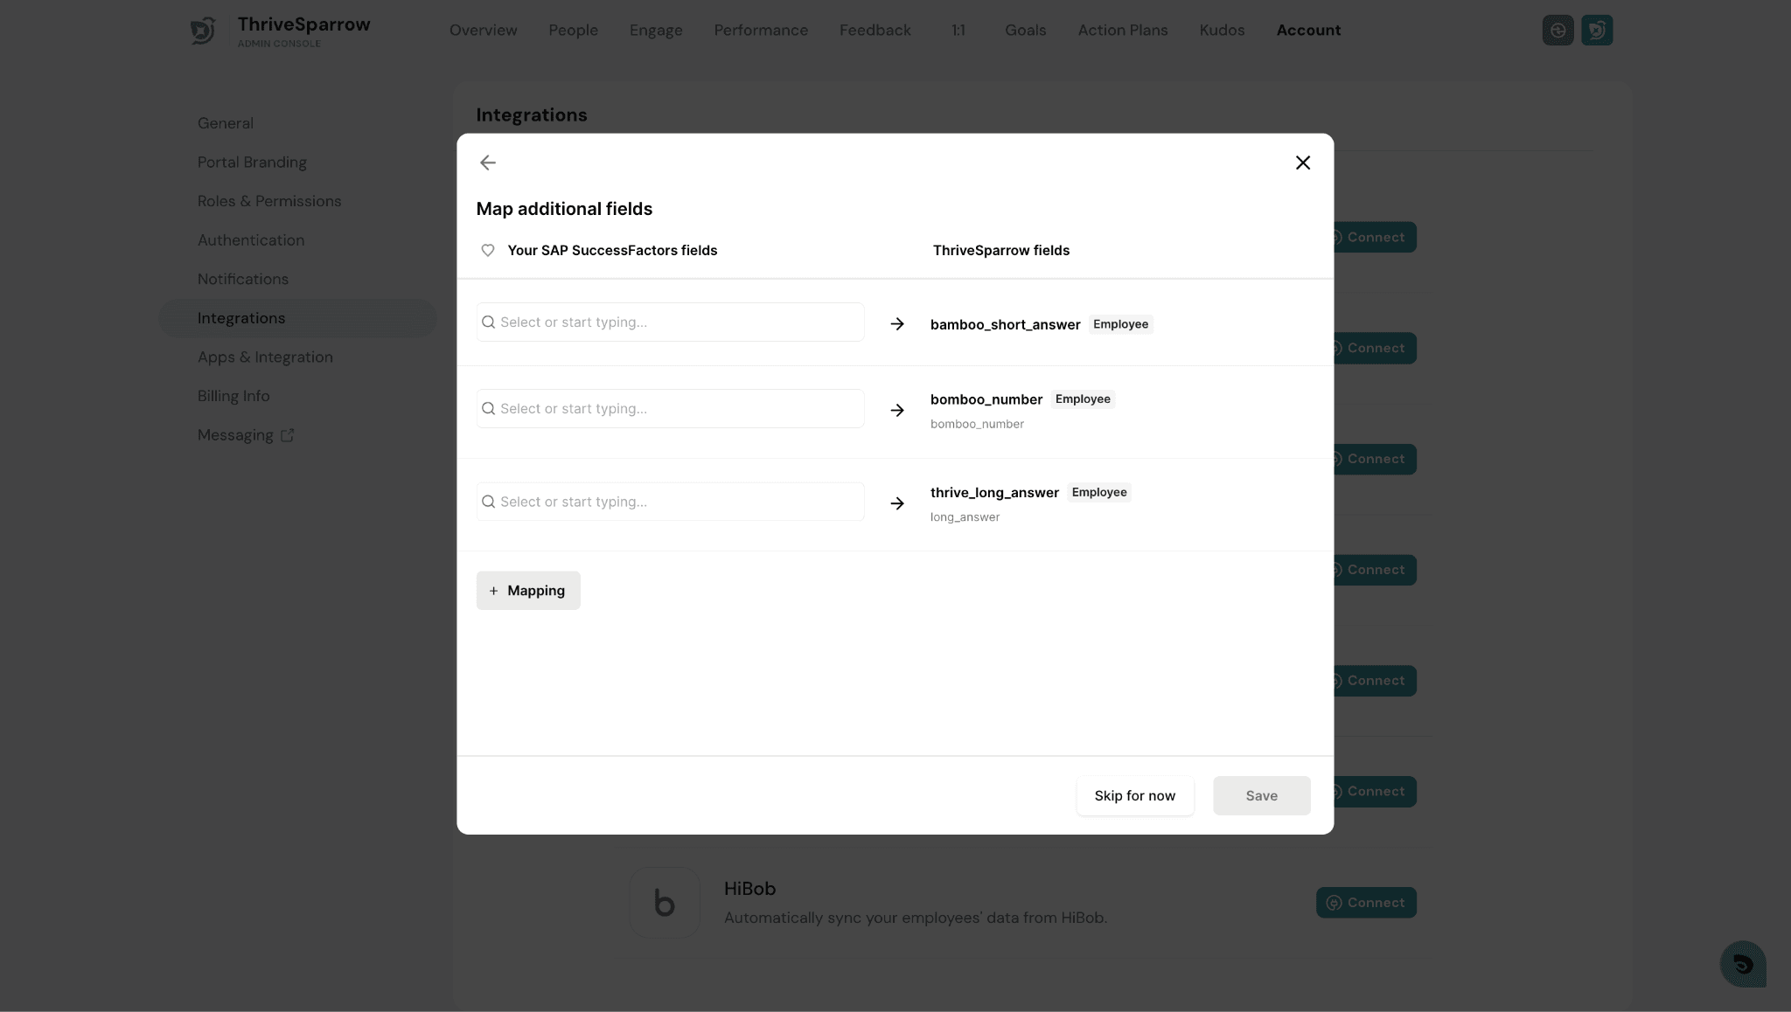Click the Integrations page heading behind the dialog
This screenshot has height=1012, width=1791.
tap(532, 115)
